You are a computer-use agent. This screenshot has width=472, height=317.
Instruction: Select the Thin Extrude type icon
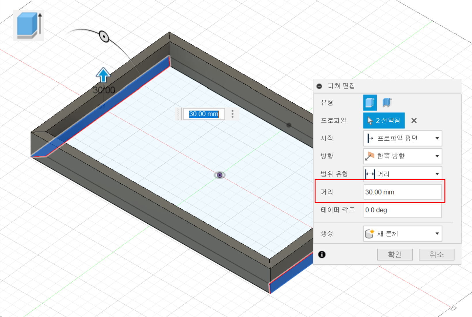click(387, 103)
